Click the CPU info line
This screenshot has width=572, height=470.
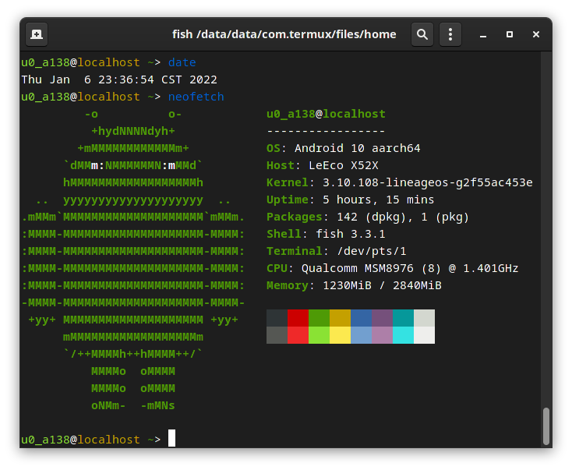[x=392, y=268]
